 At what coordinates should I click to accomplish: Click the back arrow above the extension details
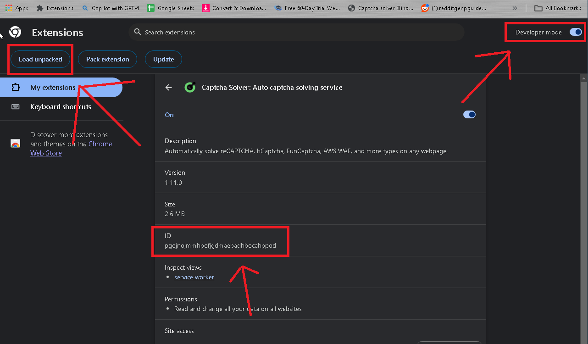168,87
